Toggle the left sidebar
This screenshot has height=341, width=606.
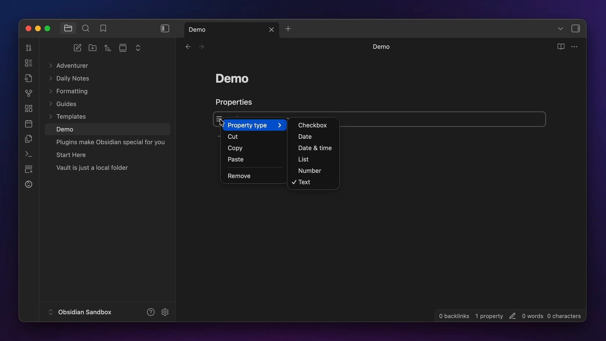(x=165, y=28)
